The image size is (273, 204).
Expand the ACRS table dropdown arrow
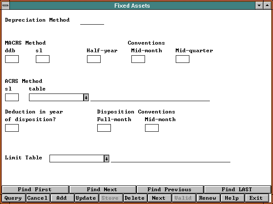(86, 97)
